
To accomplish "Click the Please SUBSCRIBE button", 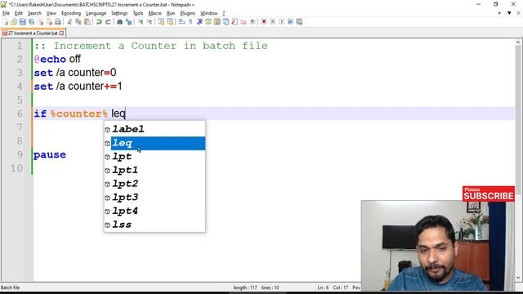I will pyautogui.click(x=489, y=194).
